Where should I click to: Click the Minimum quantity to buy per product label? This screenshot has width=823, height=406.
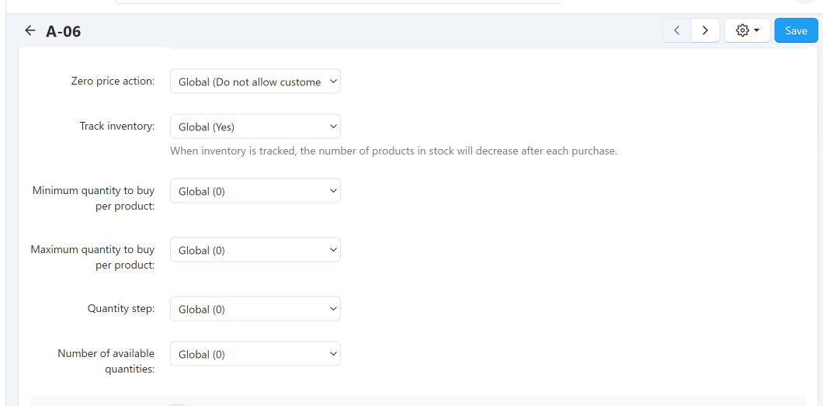point(93,198)
